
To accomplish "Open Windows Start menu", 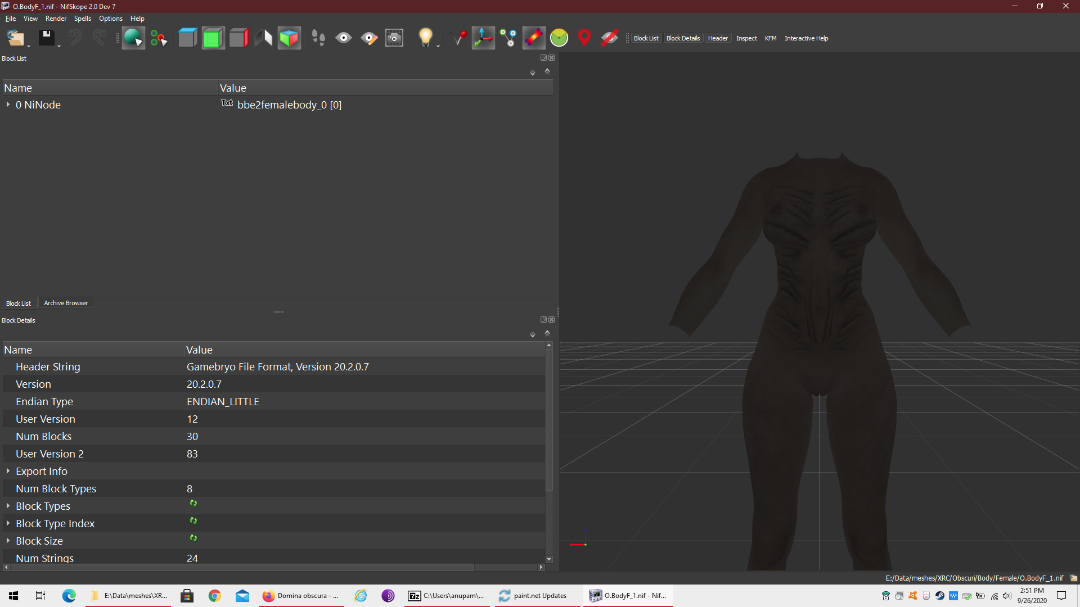I will 13,596.
